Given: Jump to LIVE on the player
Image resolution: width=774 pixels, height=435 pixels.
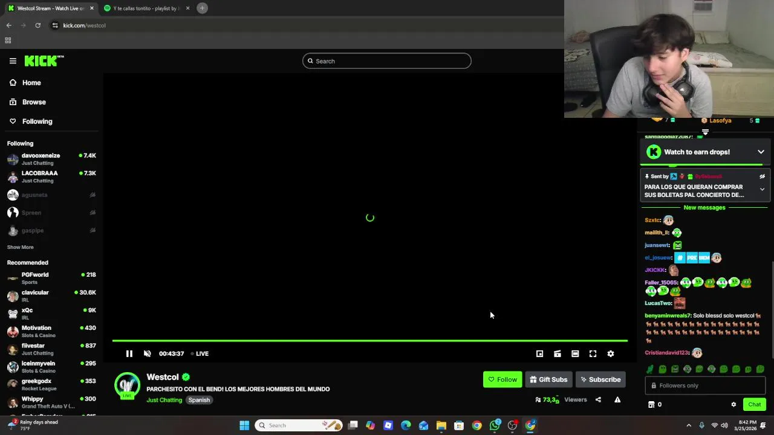Looking at the screenshot, I should click(x=200, y=353).
